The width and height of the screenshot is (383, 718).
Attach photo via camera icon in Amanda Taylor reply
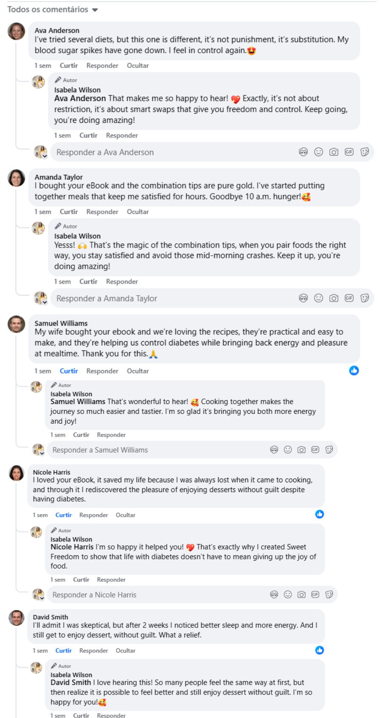pos(334,299)
